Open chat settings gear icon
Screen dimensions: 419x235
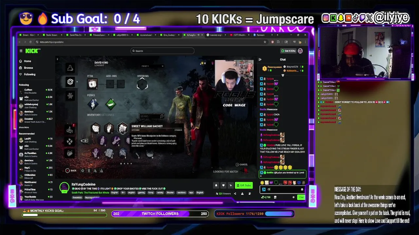[x=293, y=197]
